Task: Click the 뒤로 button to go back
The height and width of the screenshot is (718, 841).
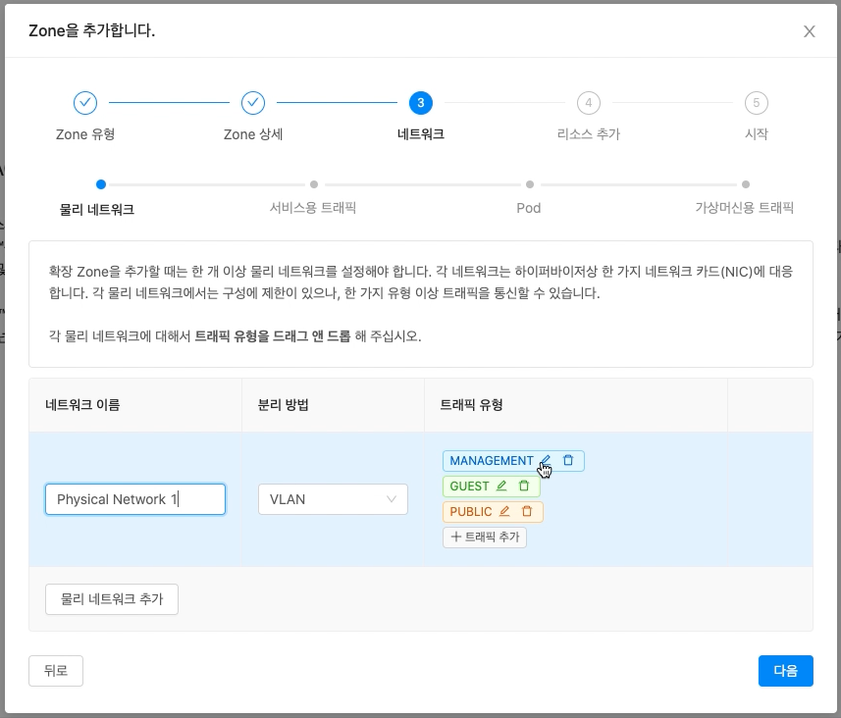Action: (x=55, y=671)
